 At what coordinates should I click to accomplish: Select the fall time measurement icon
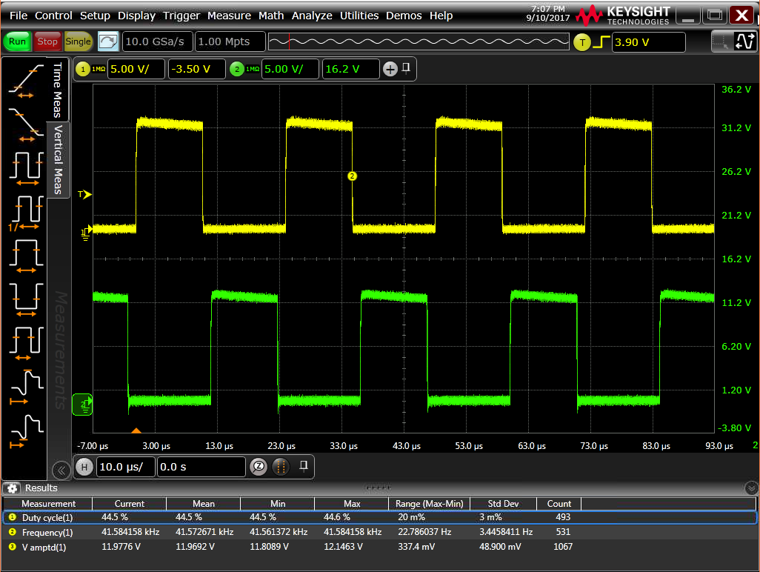click(x=26, y=124)
